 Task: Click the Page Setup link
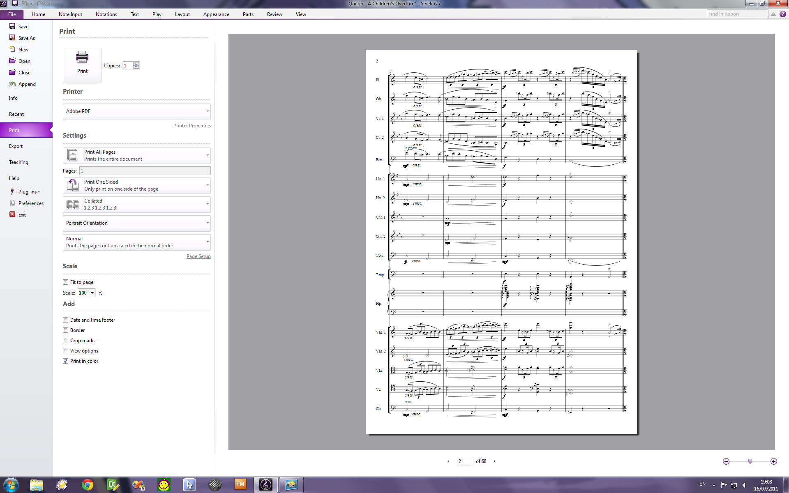(x=198, y=256)
